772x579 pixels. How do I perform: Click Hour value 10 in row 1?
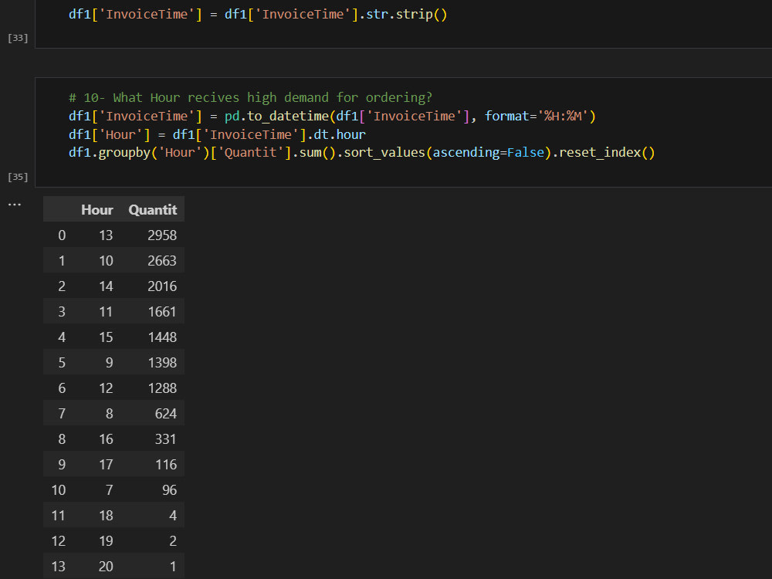(106, 261)
